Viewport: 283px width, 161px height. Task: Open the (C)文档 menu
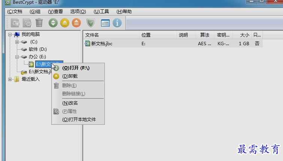pyautogui.click(x=15, y=12)
